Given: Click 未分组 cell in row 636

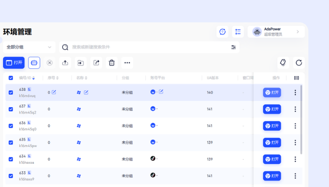Looking at the screenshot, I should 127,126.
